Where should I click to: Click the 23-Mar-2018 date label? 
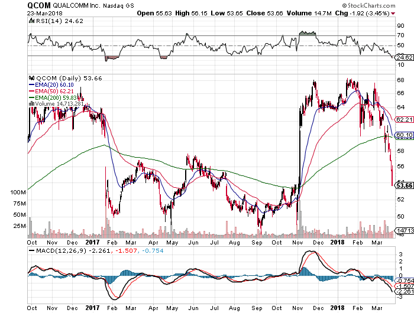(45, 13)
